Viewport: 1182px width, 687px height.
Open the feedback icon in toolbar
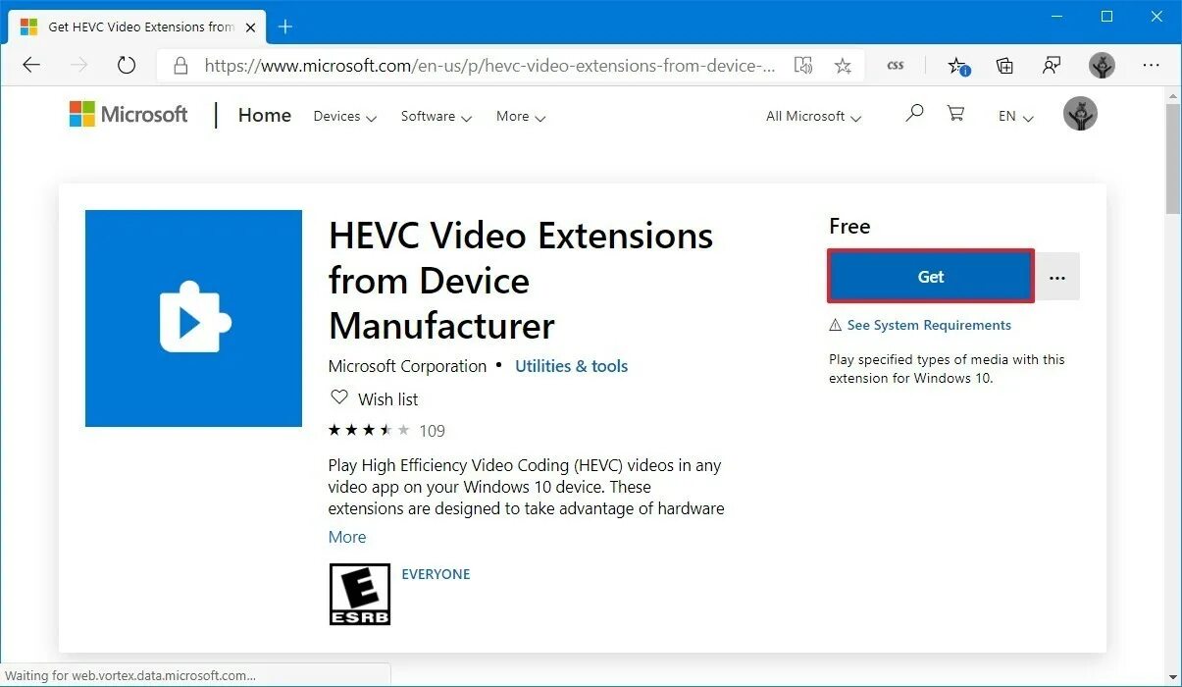tap(1052, 66)
